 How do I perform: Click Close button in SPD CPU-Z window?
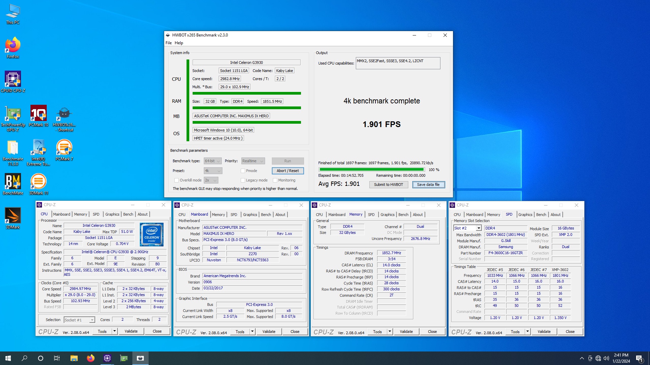[570, 332]
